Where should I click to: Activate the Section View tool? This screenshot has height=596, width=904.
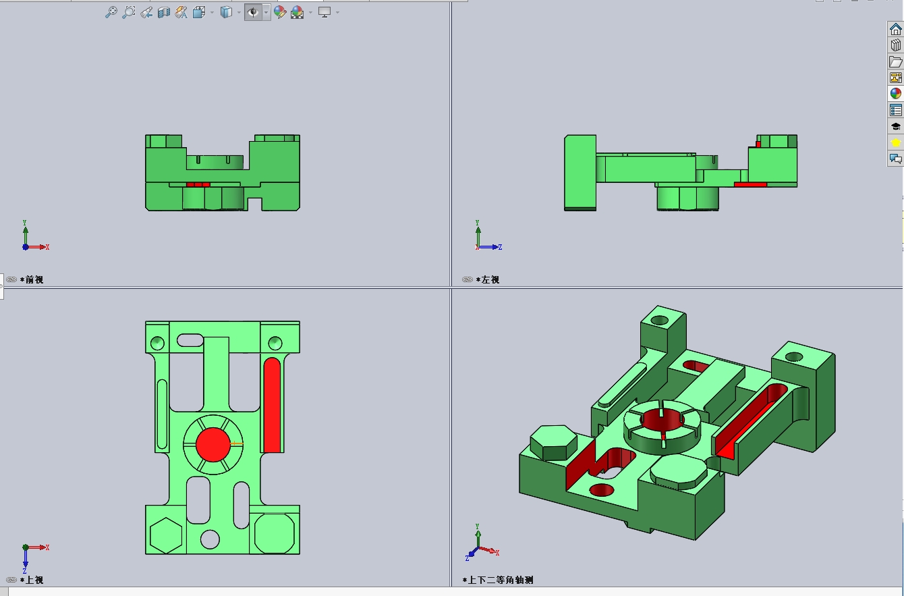click(164, 12)
